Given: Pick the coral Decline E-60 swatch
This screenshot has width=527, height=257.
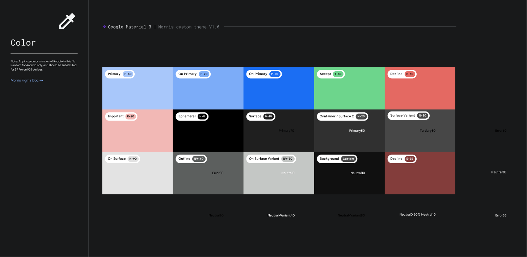Looking at the screenshot, I should pyautogui.click(x=420, y=88).
